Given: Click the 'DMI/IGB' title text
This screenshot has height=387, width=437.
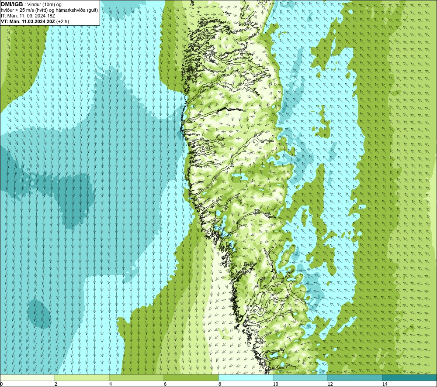Looking at the screenshot, I should click(x=12, y=4).
